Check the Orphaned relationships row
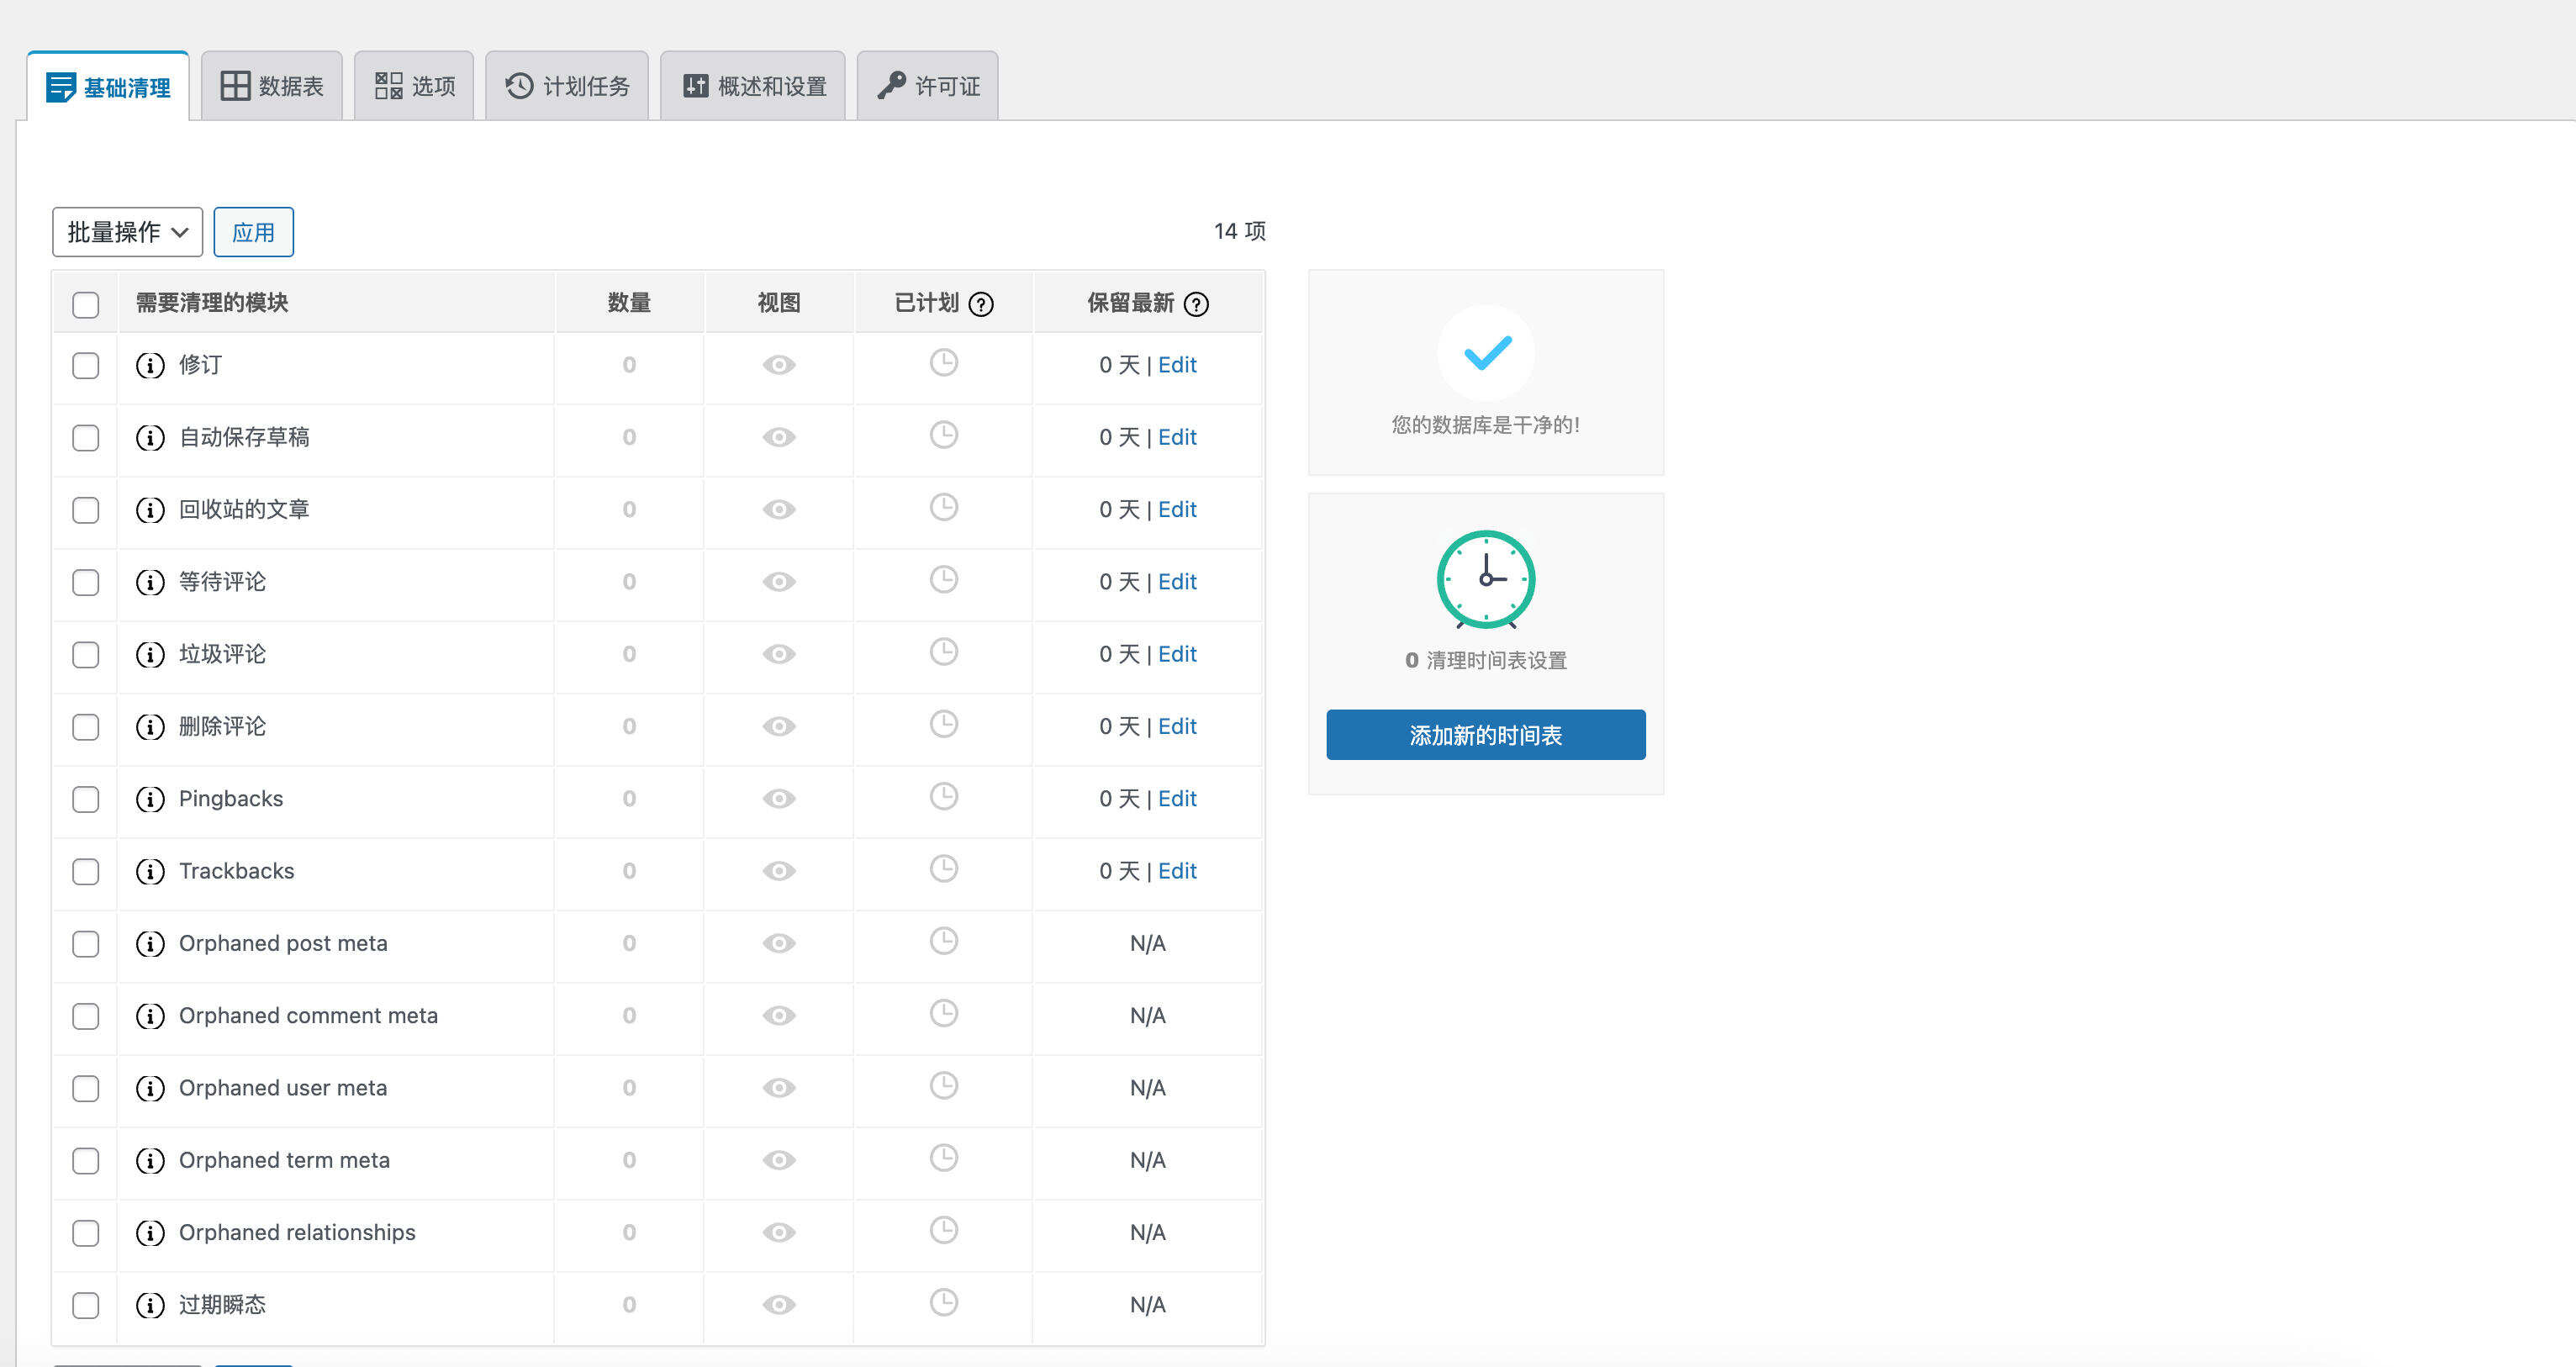Image resolution: width=2576 pixels, height=1367 pixels. click(85, 1233)
